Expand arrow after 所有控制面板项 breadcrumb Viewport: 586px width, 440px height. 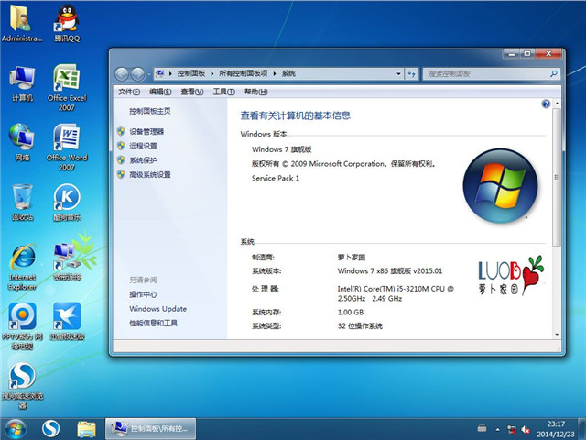click(x=275, y=73)
